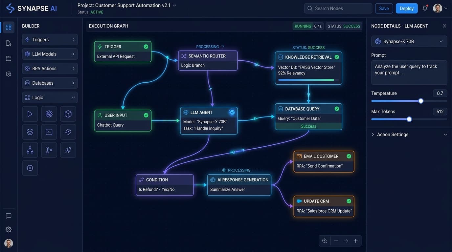The width and height of the screenshot is (452, 252).
Task: Click the magnifier zoom icon on canvas controls
Action: [x=325, y=241]
